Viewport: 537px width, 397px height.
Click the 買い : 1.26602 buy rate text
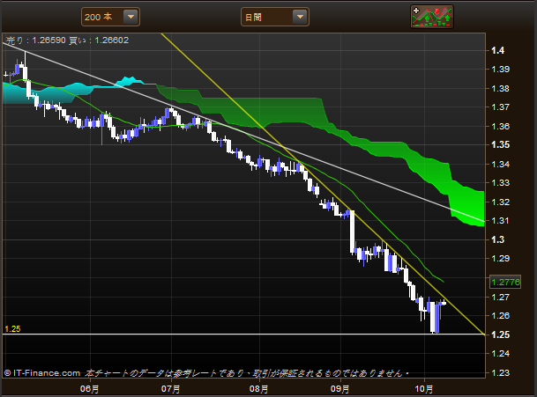99,40
